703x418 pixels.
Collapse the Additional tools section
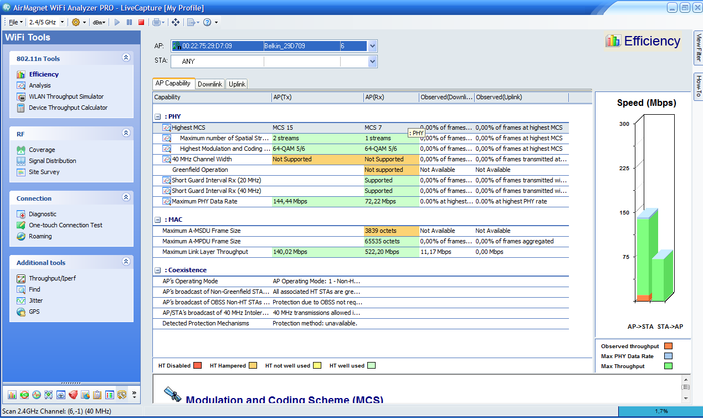[x=126, y=262]
